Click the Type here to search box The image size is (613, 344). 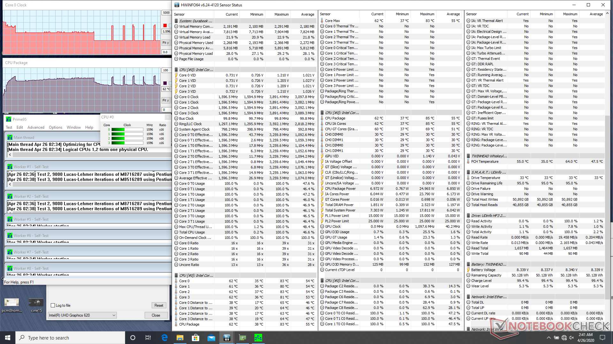click(70, 338)
